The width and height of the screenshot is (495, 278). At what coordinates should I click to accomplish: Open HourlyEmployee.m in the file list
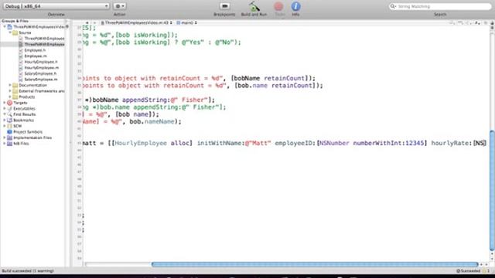41,67
